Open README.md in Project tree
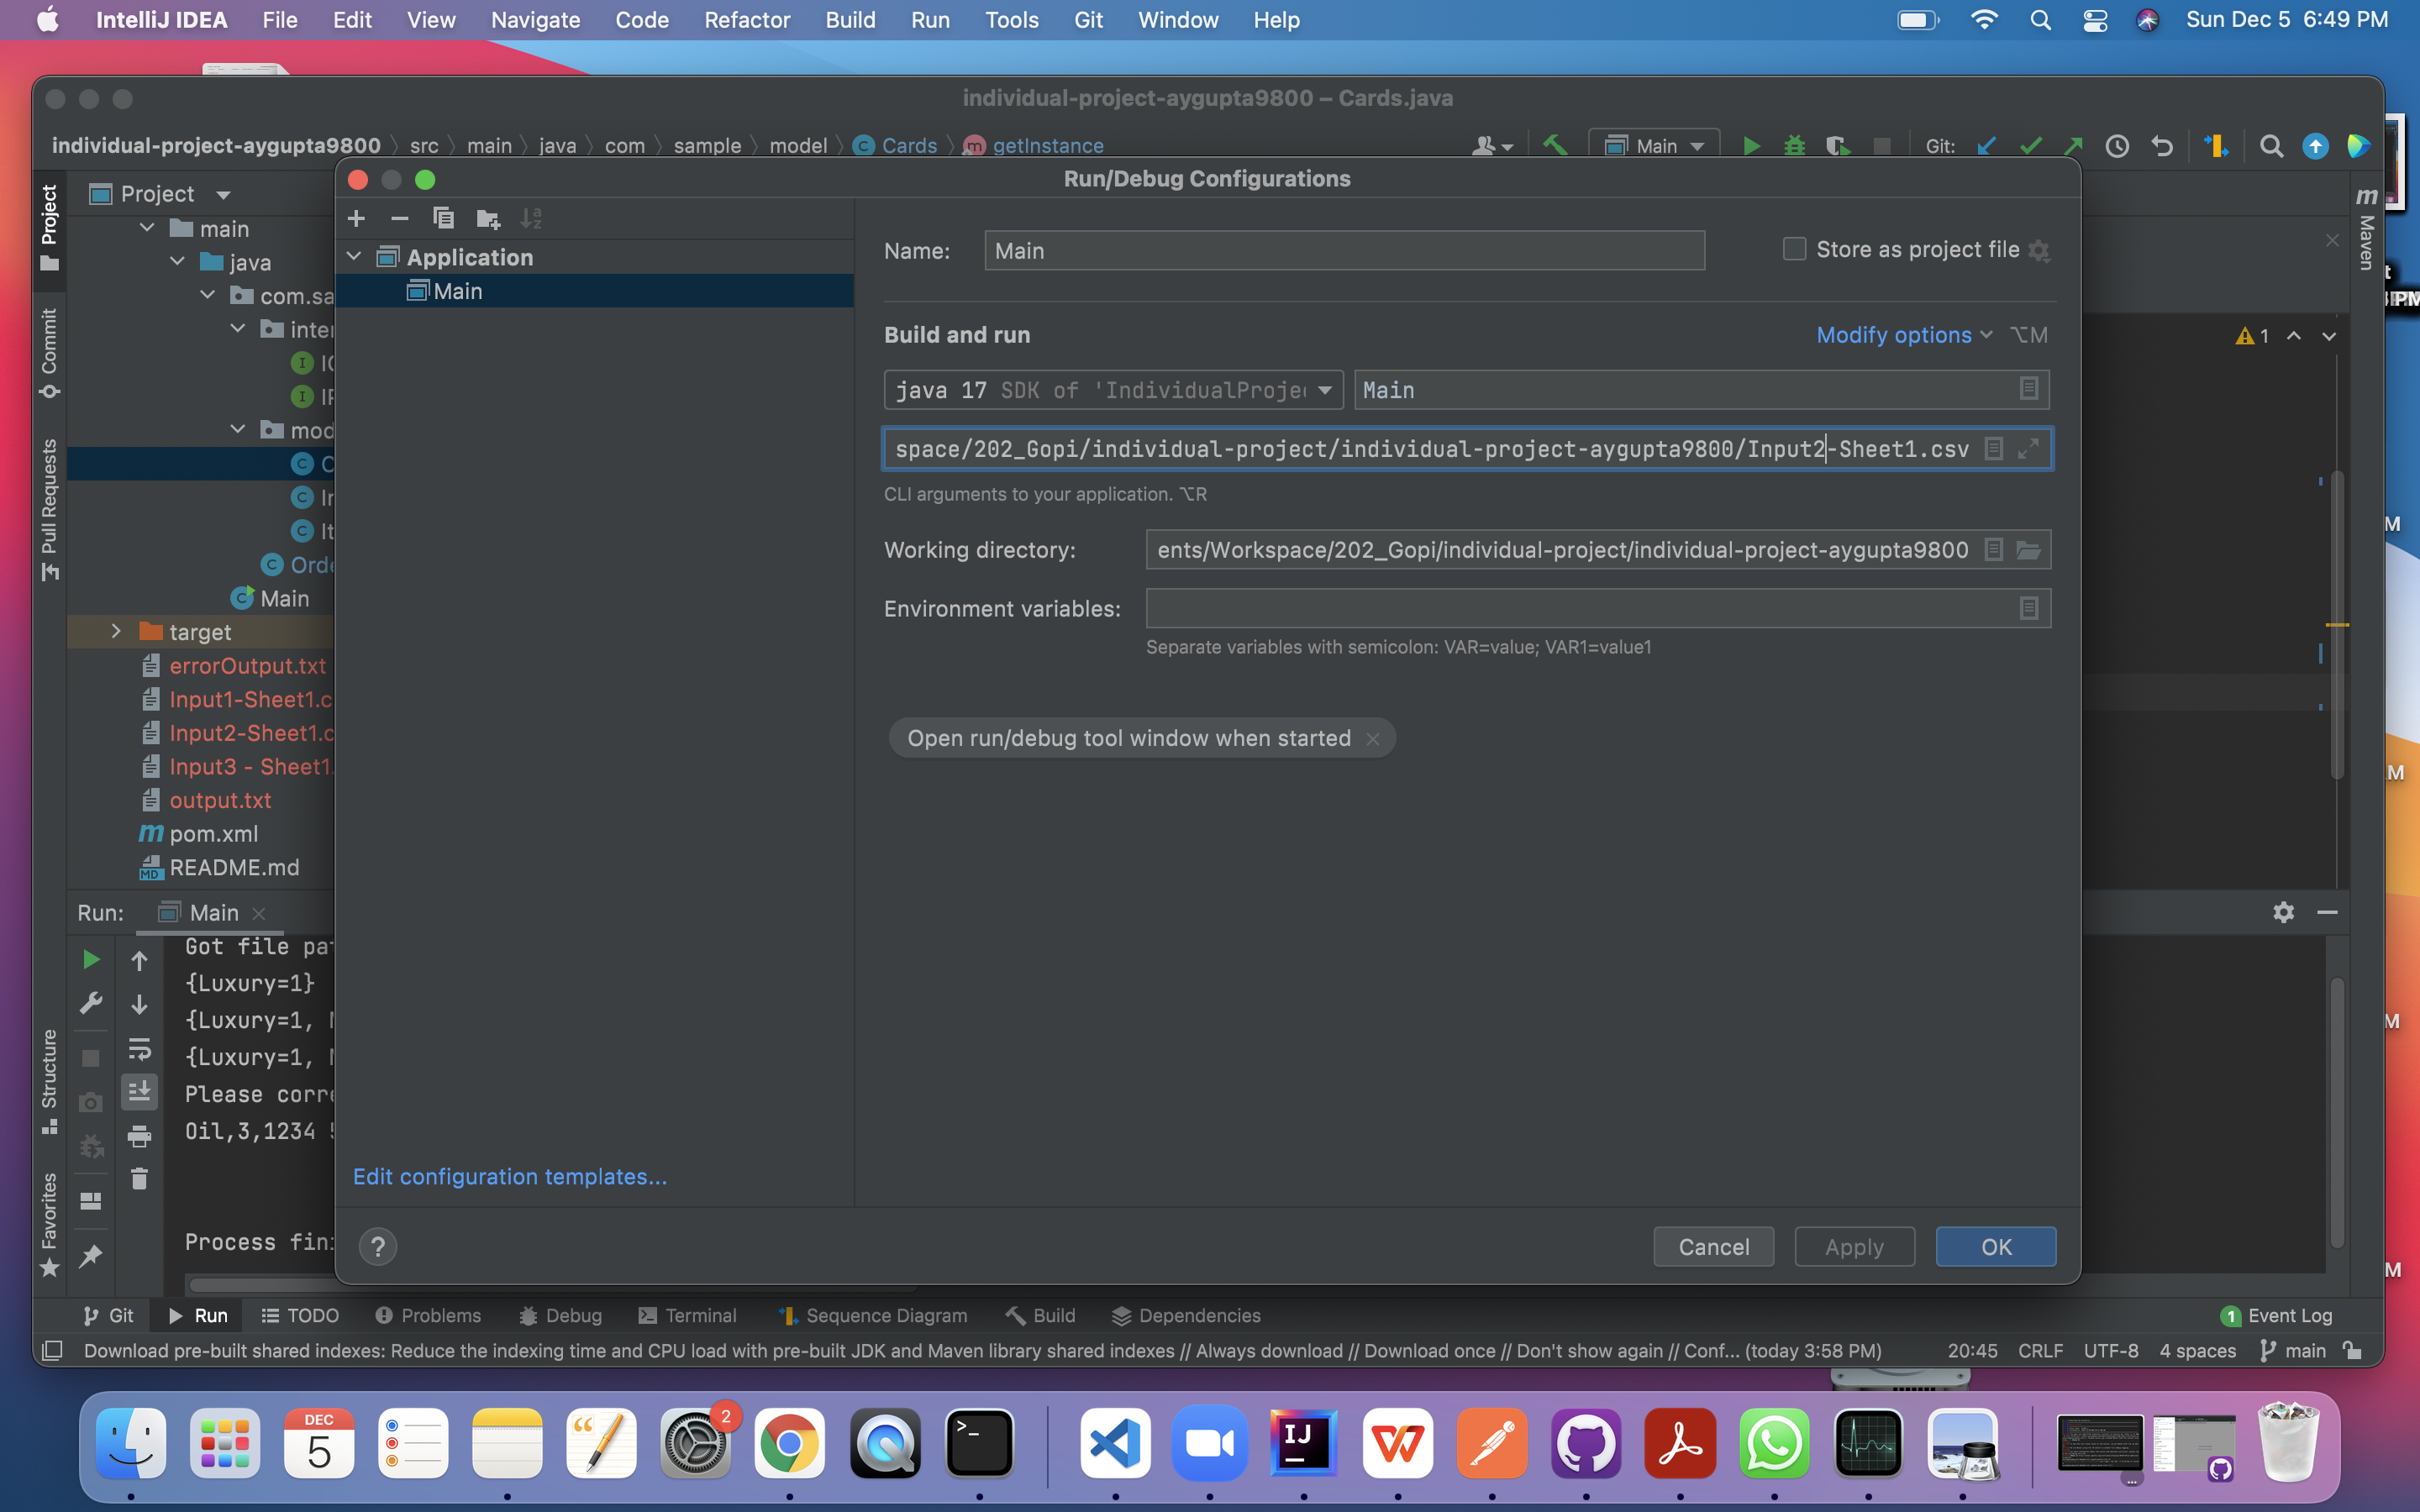 pos(234,867)
